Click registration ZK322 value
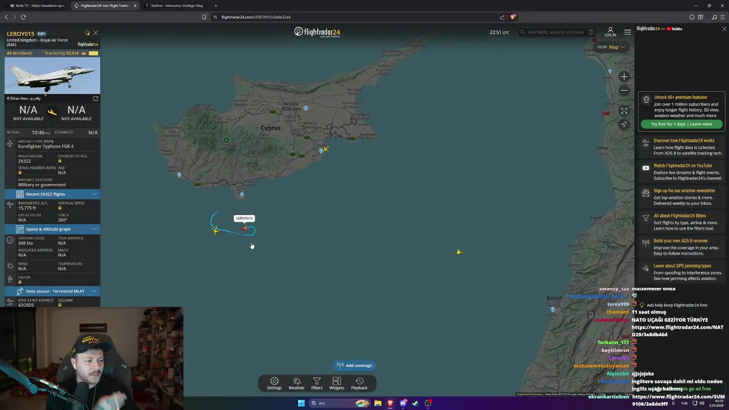Viewport: 729px width, 410px height. [24, 161]
